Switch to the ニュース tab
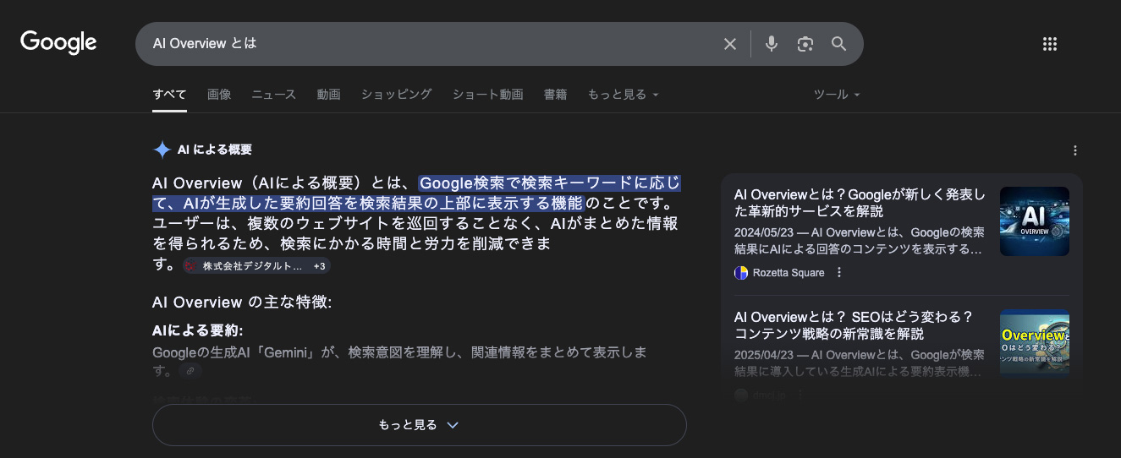The width and height of the screenshot is (1121, 458). 274,95
